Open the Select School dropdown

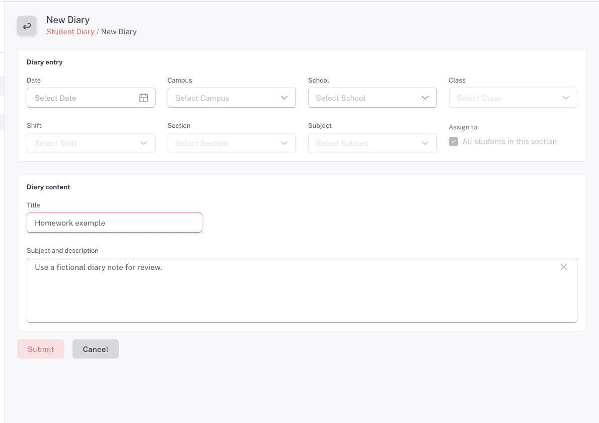372,98
